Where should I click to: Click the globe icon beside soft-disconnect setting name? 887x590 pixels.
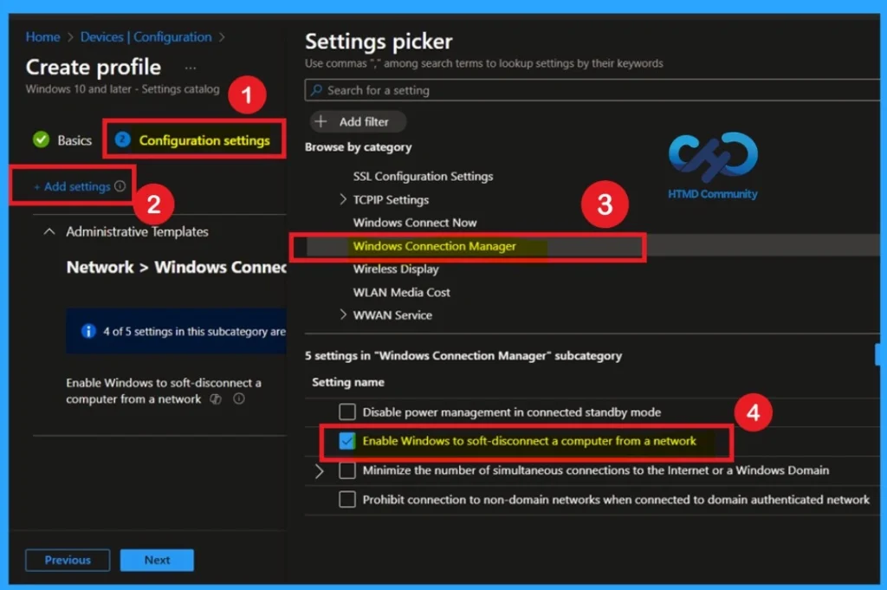tap(215, 399)
